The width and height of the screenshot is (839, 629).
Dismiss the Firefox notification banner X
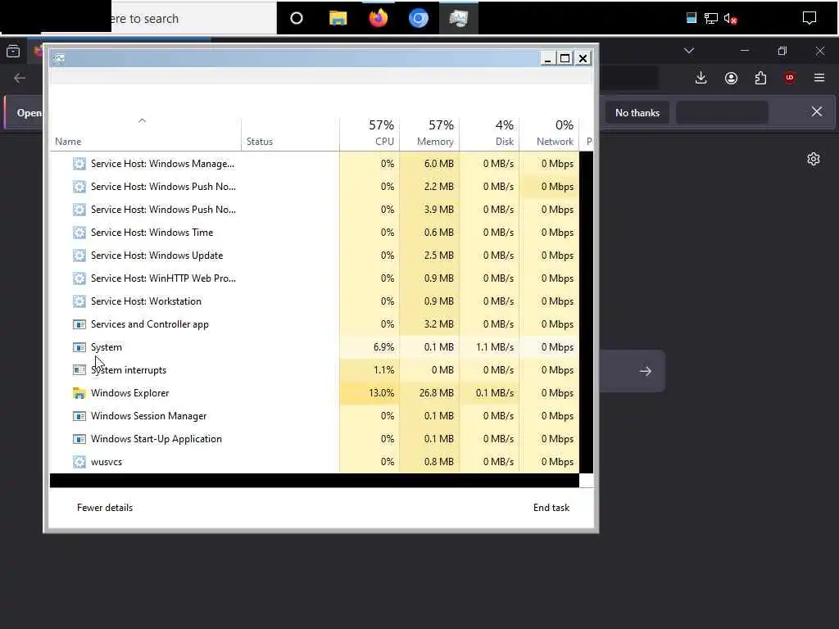[817, 111]
